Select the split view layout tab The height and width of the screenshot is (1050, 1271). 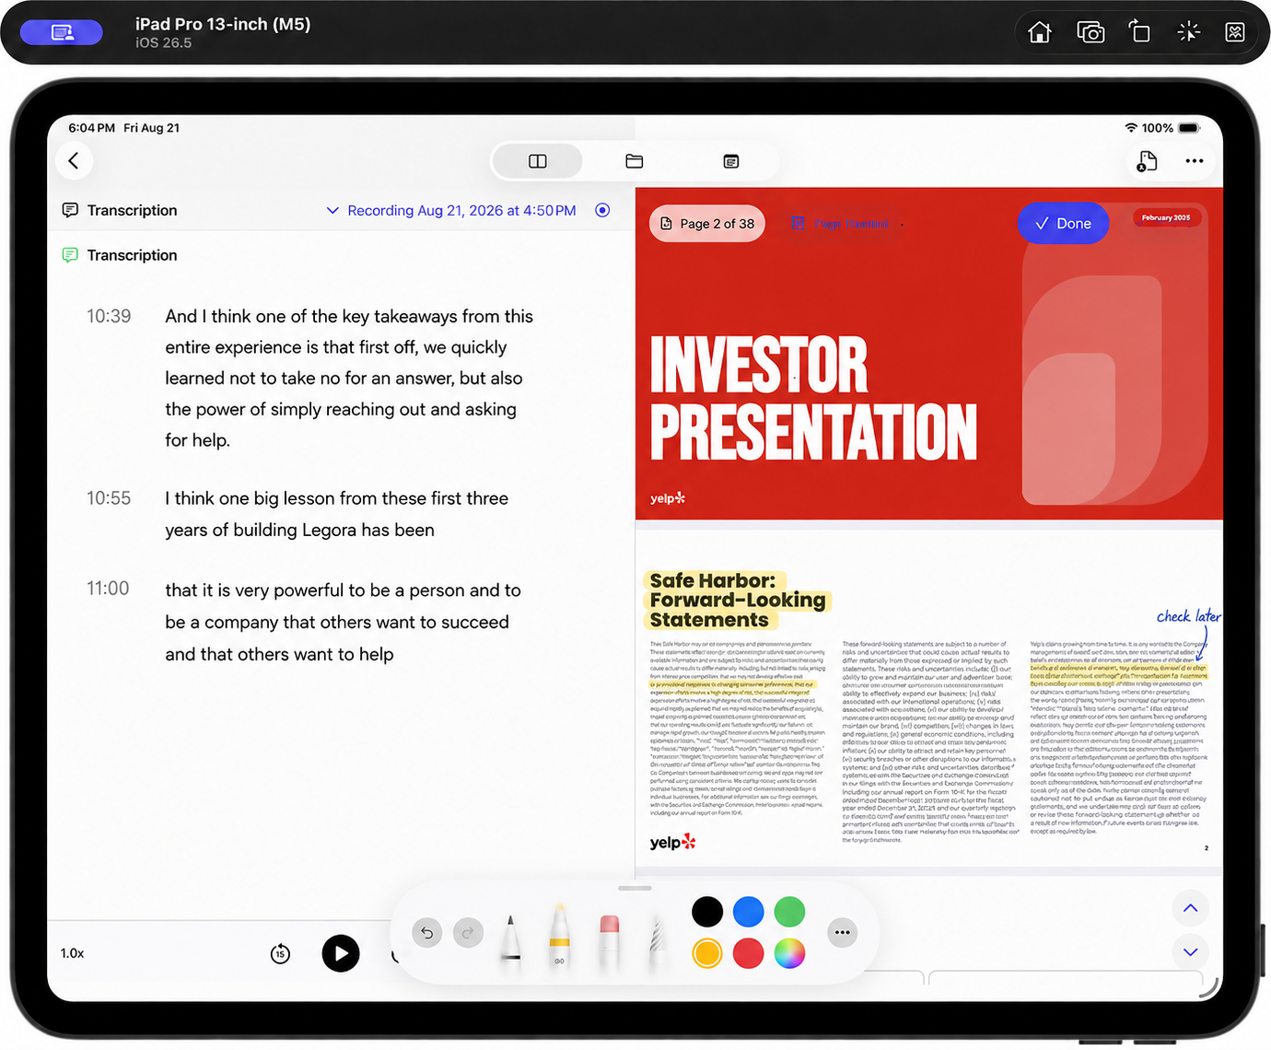538,161
